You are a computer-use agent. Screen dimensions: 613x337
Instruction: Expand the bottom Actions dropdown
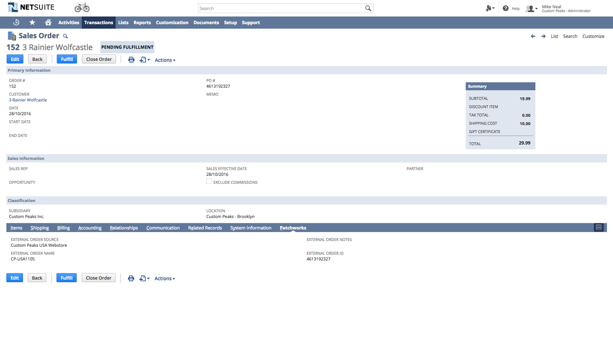(x=165, y=279)
